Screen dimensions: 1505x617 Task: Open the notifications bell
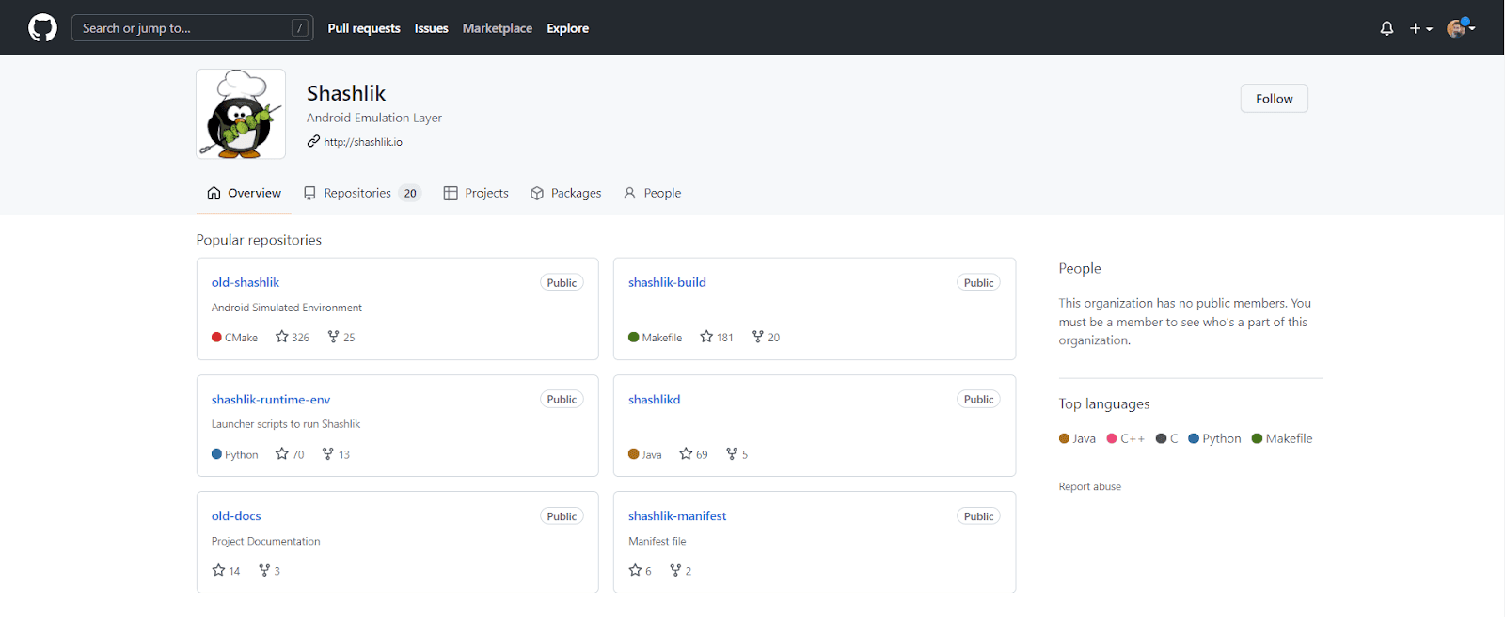pos(1386,28)
